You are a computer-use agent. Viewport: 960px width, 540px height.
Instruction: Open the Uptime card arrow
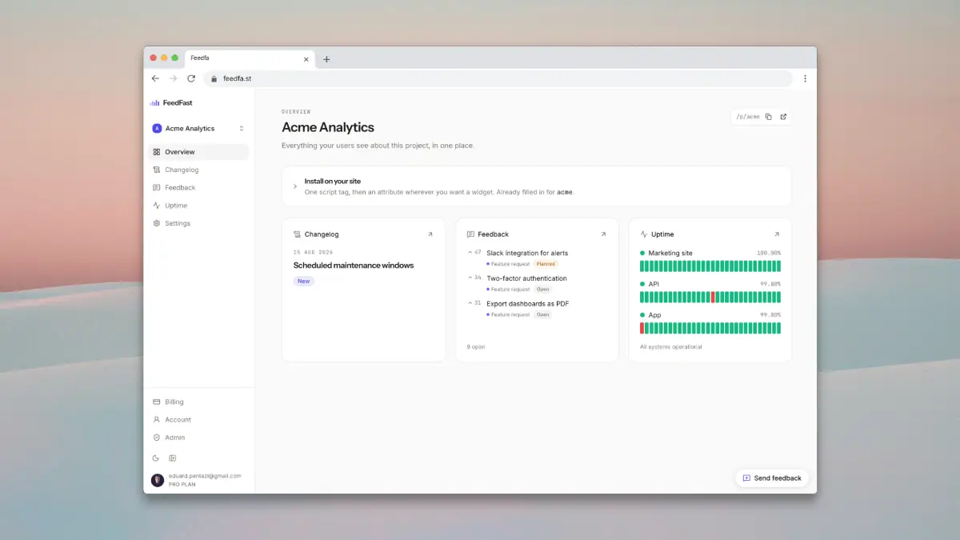coord(776,234)
